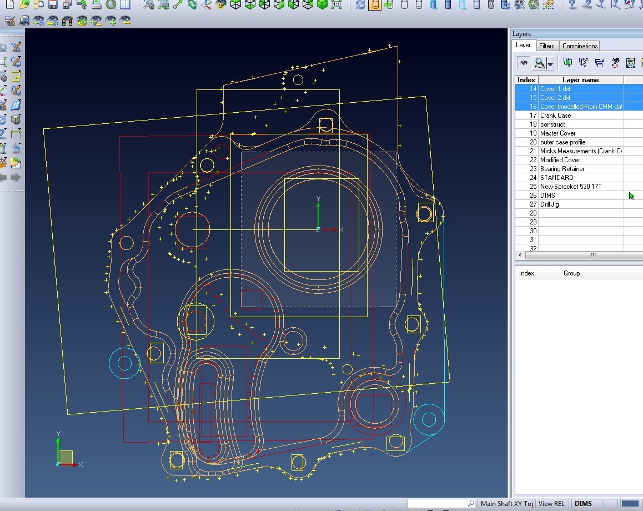Screen dimensions: 643x511
Task: Click the Print icon in top toolbar
Action: pos(96,5)
